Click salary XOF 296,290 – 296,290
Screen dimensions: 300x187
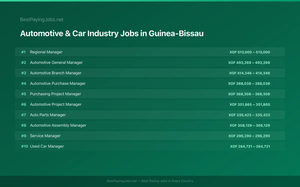(x=249, y=136)
